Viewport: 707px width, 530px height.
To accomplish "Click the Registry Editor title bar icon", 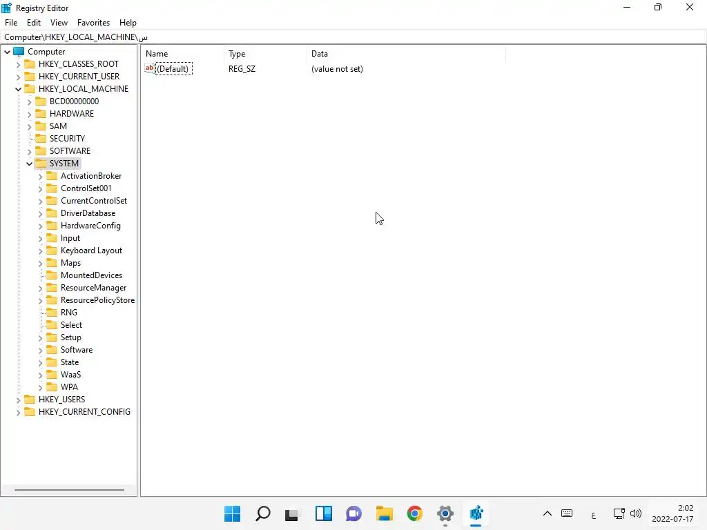I will pyautogui.click(x=6, y=8).
